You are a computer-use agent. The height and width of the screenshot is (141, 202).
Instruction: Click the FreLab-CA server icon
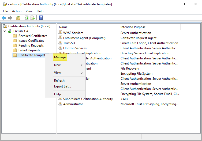click(x=10, y=31)
